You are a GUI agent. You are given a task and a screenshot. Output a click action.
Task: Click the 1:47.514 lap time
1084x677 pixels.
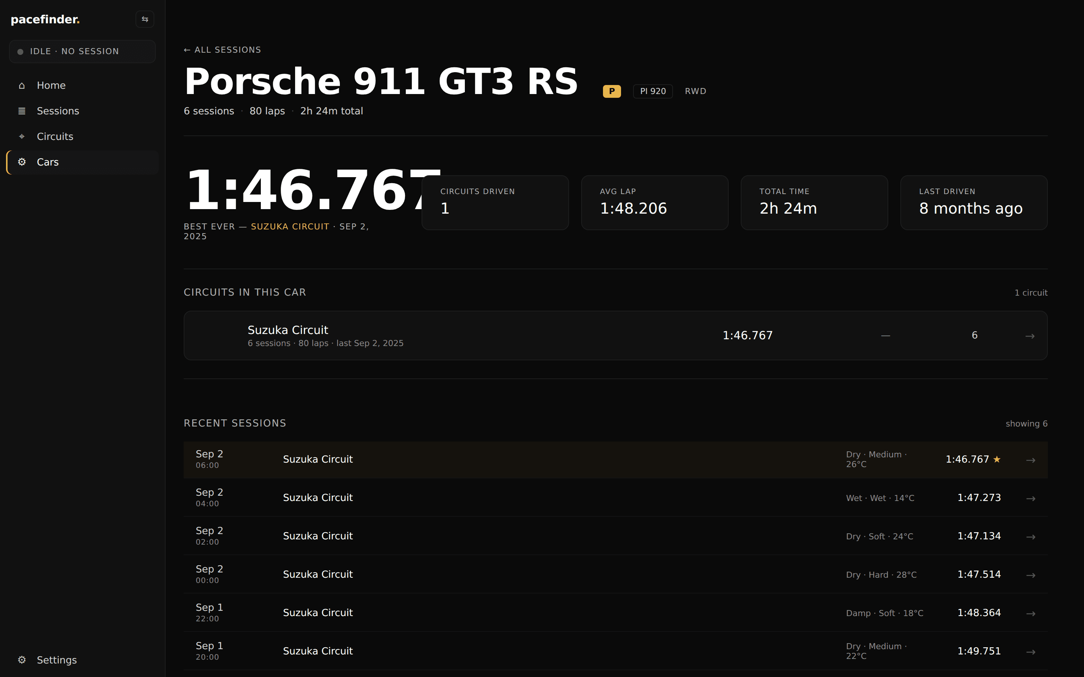click(x=979, y=574)
